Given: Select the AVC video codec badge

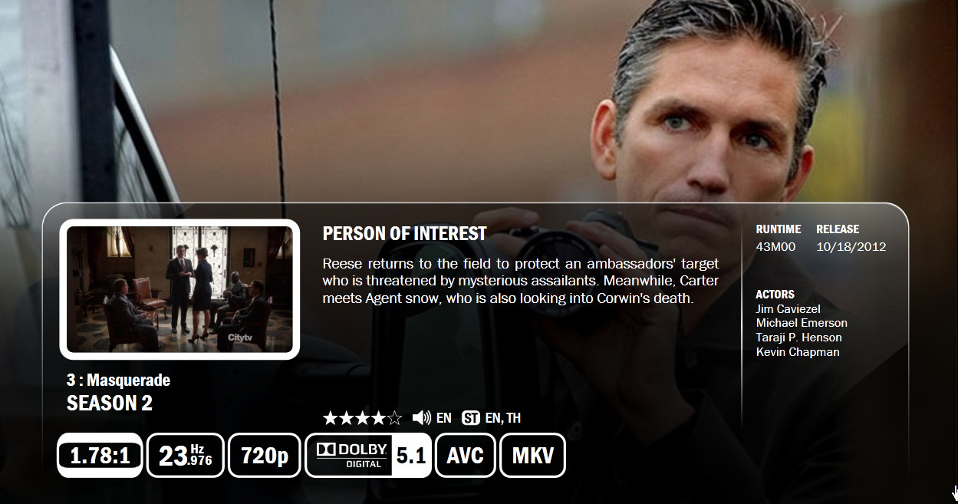Looking at the screenshot, I should click(466, 456).
